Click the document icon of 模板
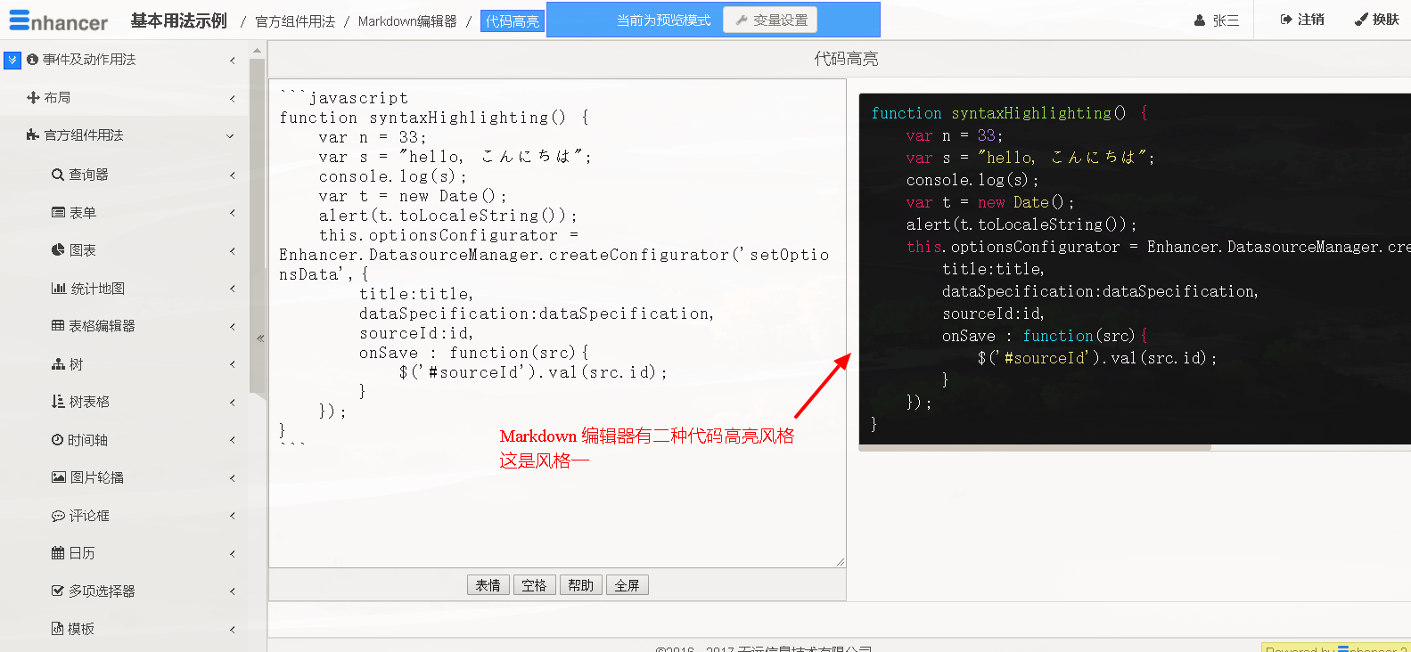1411x652 pixels. pyautogui.click(x=57, y=629)
